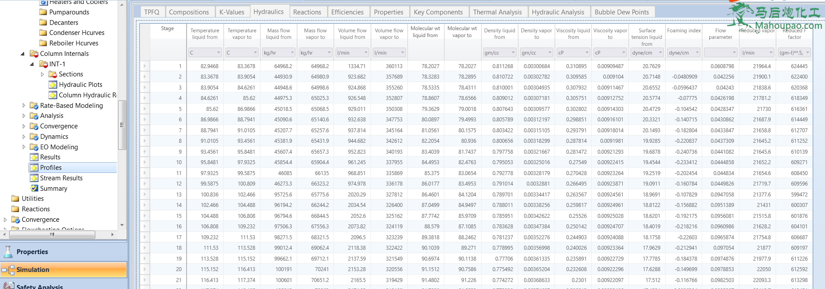825x289 pixels.
Task: Click the navigation pane horizontal scrollbar
Action: click(52, 235)
